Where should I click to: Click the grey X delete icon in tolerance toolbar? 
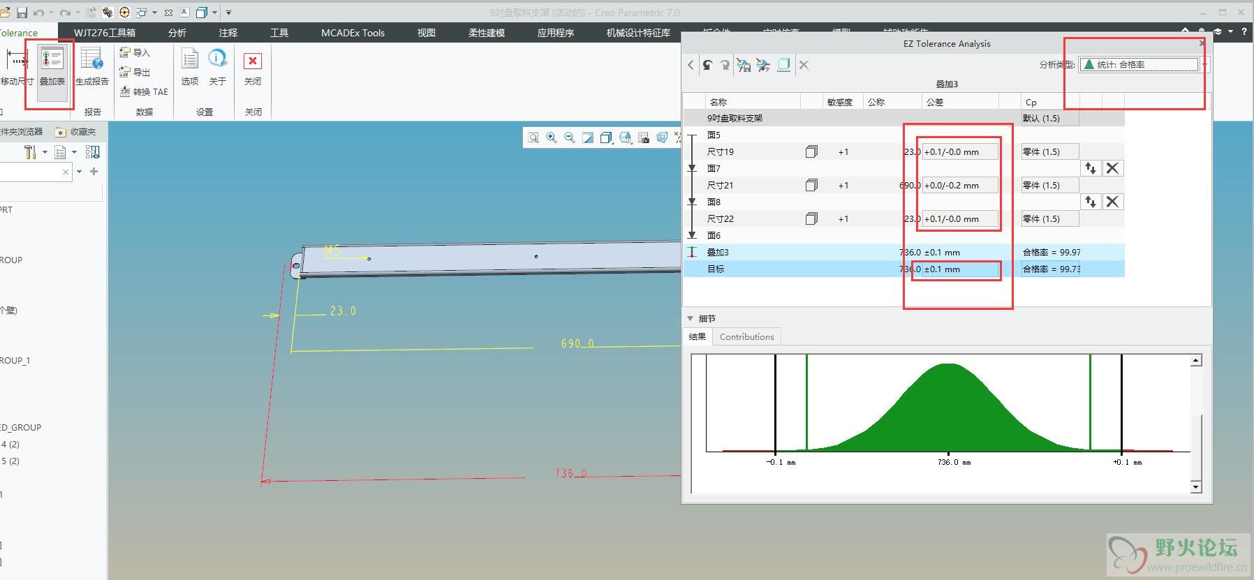(804, 65)
